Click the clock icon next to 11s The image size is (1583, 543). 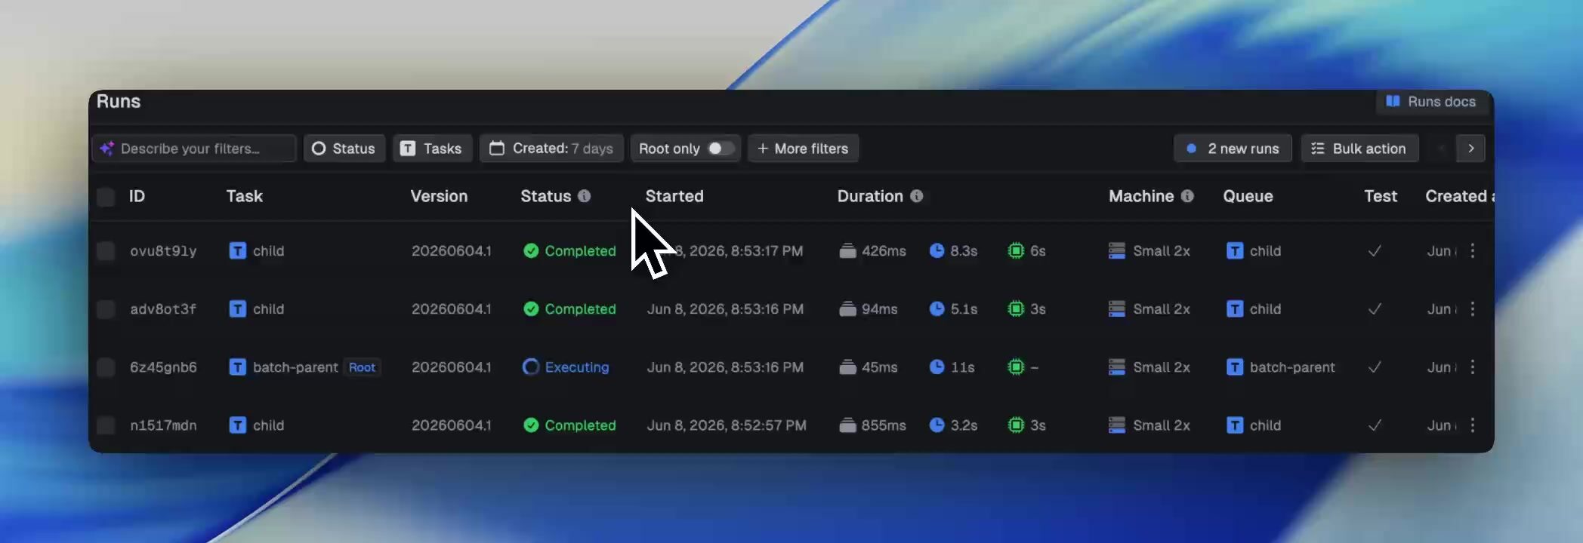click(x=937, y=367)
